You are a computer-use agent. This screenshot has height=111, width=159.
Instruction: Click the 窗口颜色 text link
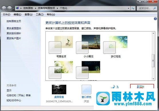pos(87,97)
